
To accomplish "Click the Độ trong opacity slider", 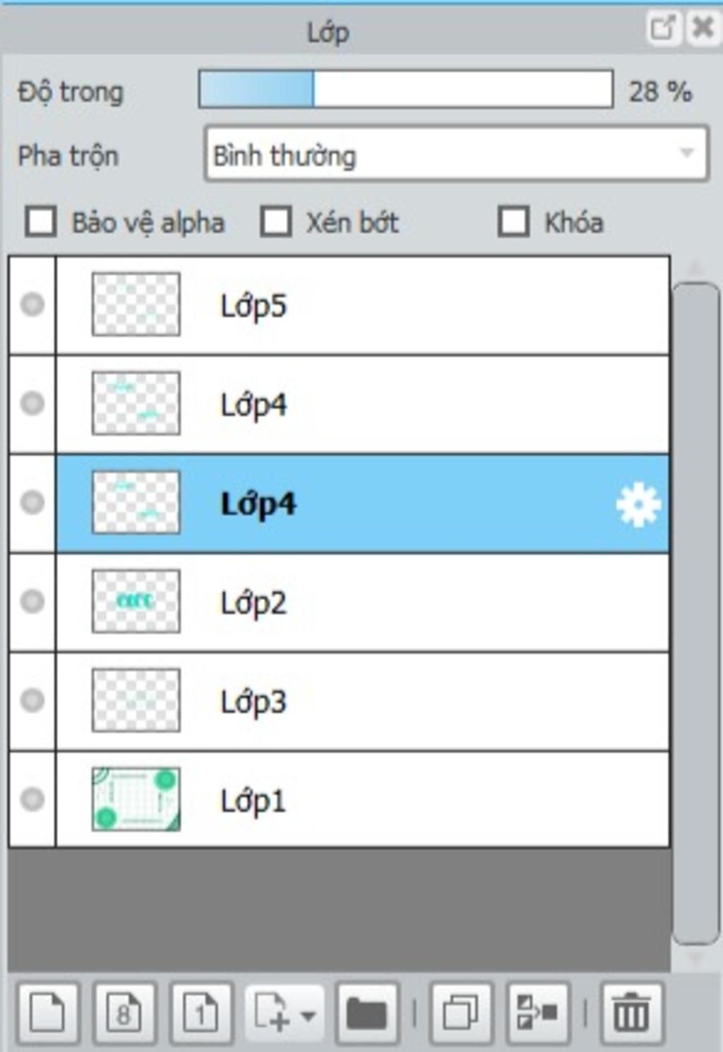I will pyautogui.click(x=405, y=89).
